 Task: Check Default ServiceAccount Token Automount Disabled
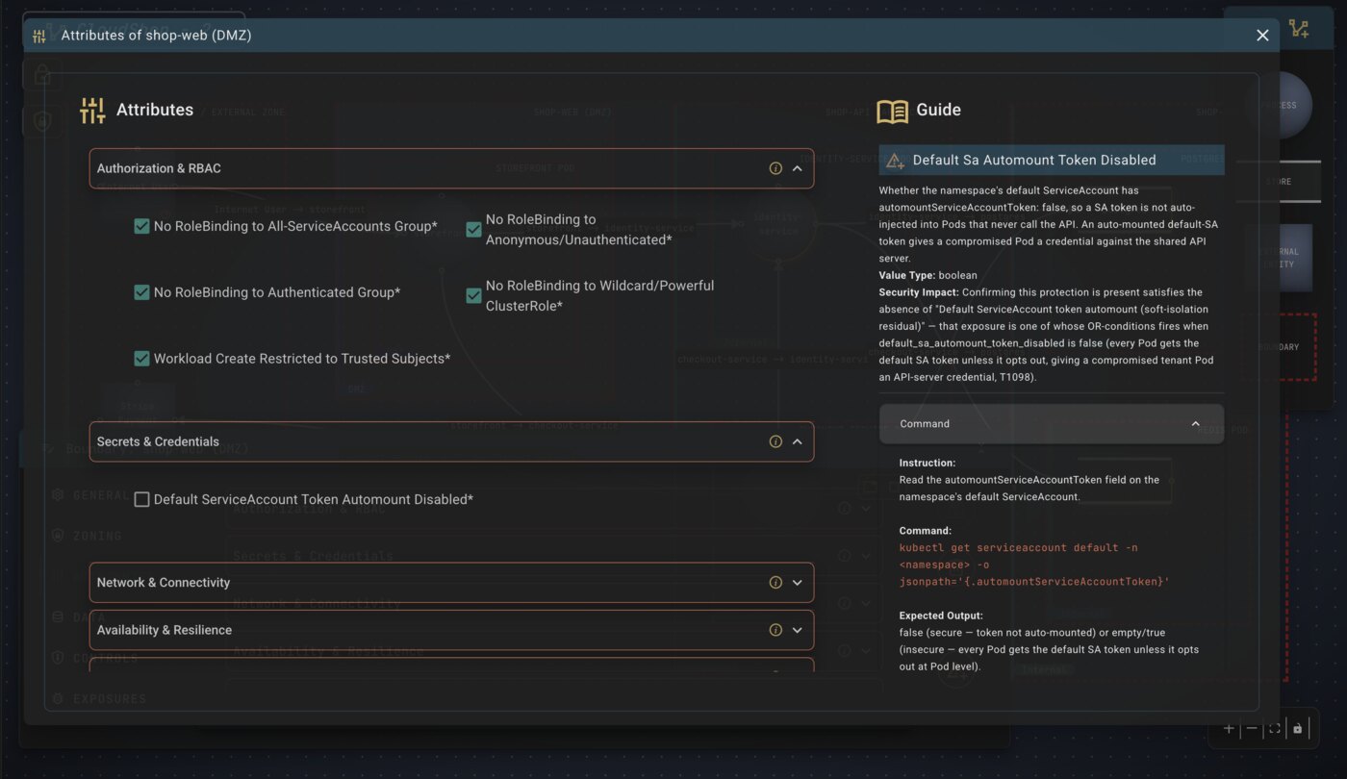[x=141, y=500]
